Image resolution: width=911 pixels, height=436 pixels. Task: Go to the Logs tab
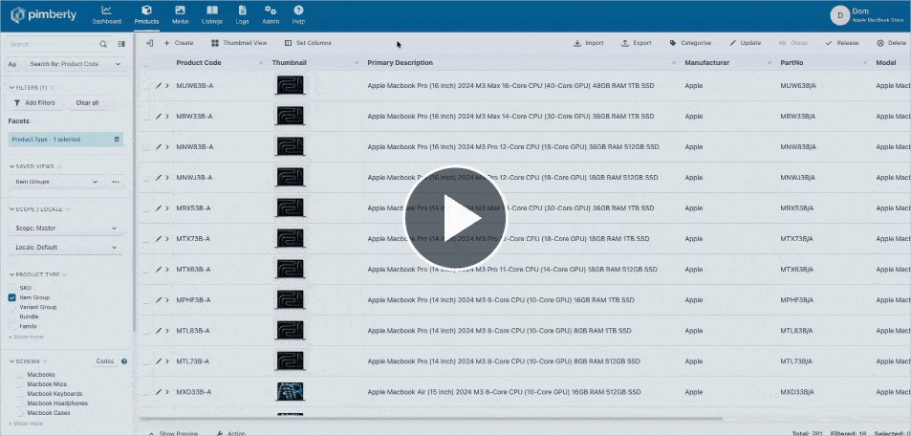pos(242,15)
